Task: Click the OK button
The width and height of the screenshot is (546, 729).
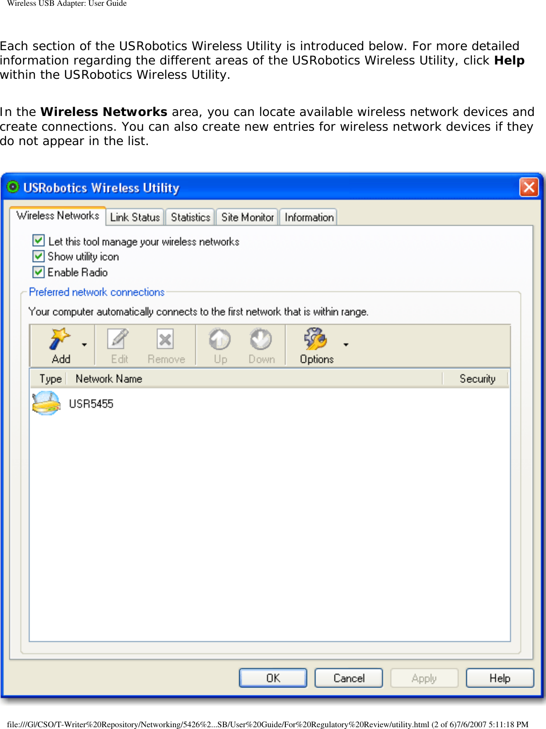Action: tap(273, 678)
